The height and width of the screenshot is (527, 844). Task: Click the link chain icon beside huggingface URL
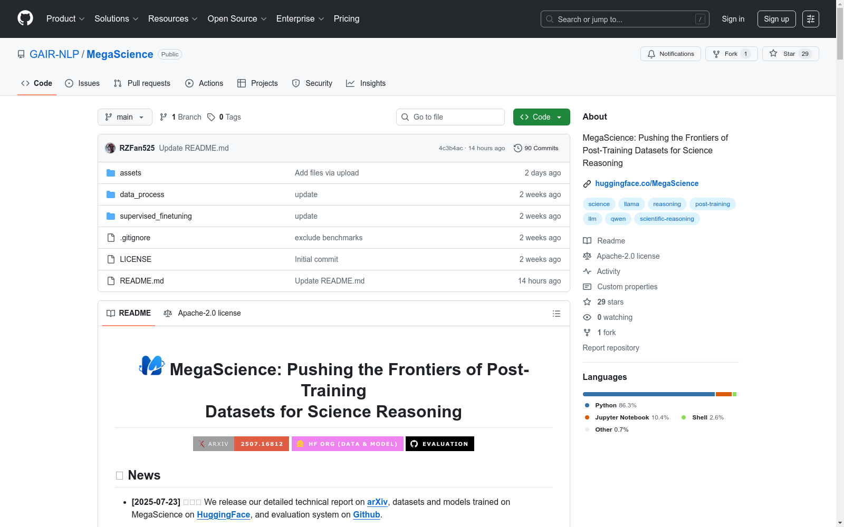pos(587,184)
